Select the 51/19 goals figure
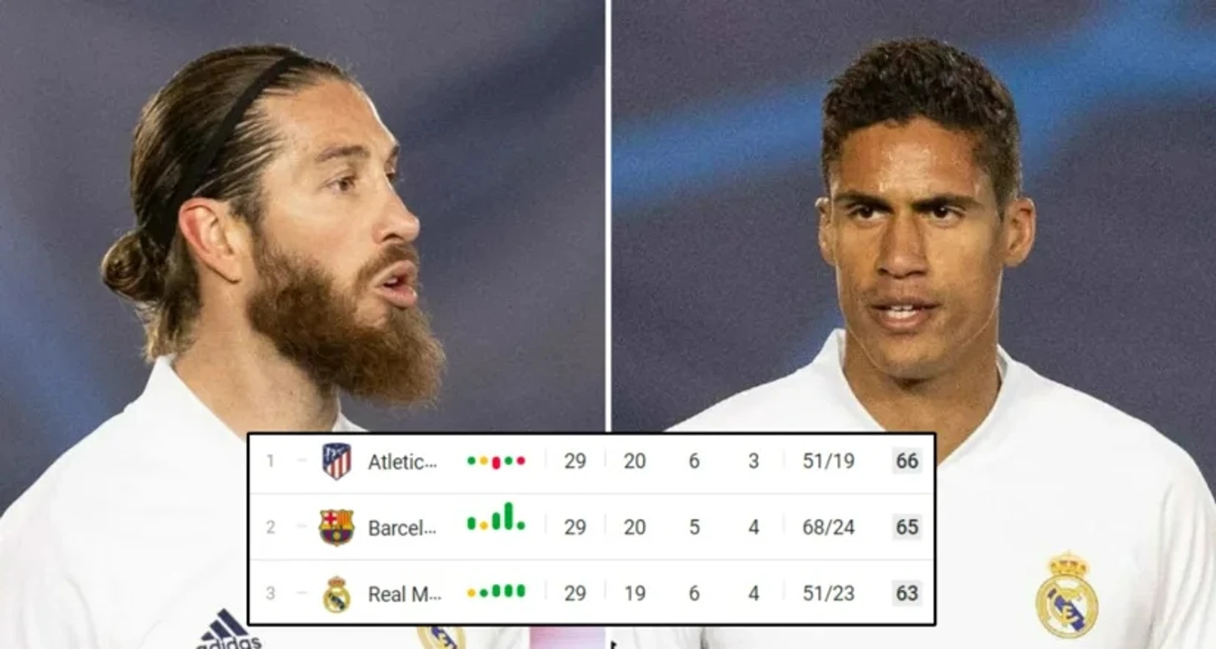This screenshot has width=1216, height=649. click(828, 461)
